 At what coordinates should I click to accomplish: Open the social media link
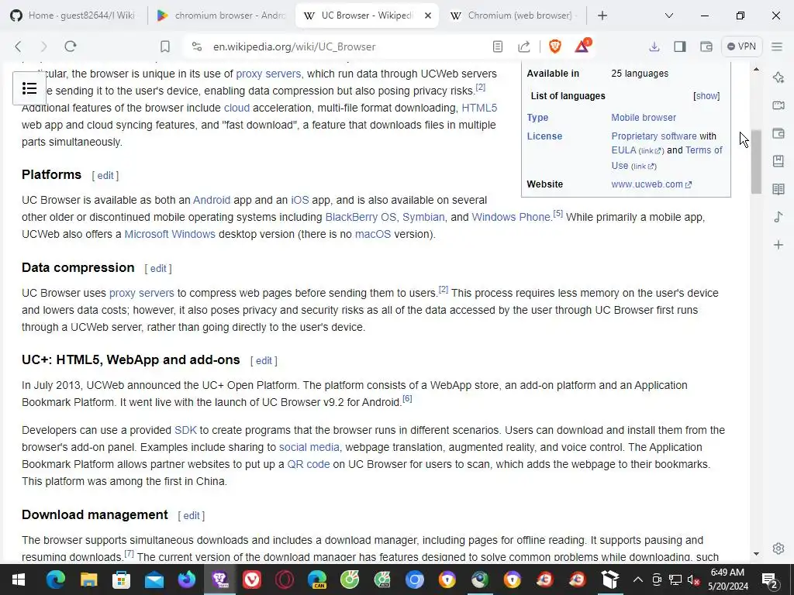[309, 447]
